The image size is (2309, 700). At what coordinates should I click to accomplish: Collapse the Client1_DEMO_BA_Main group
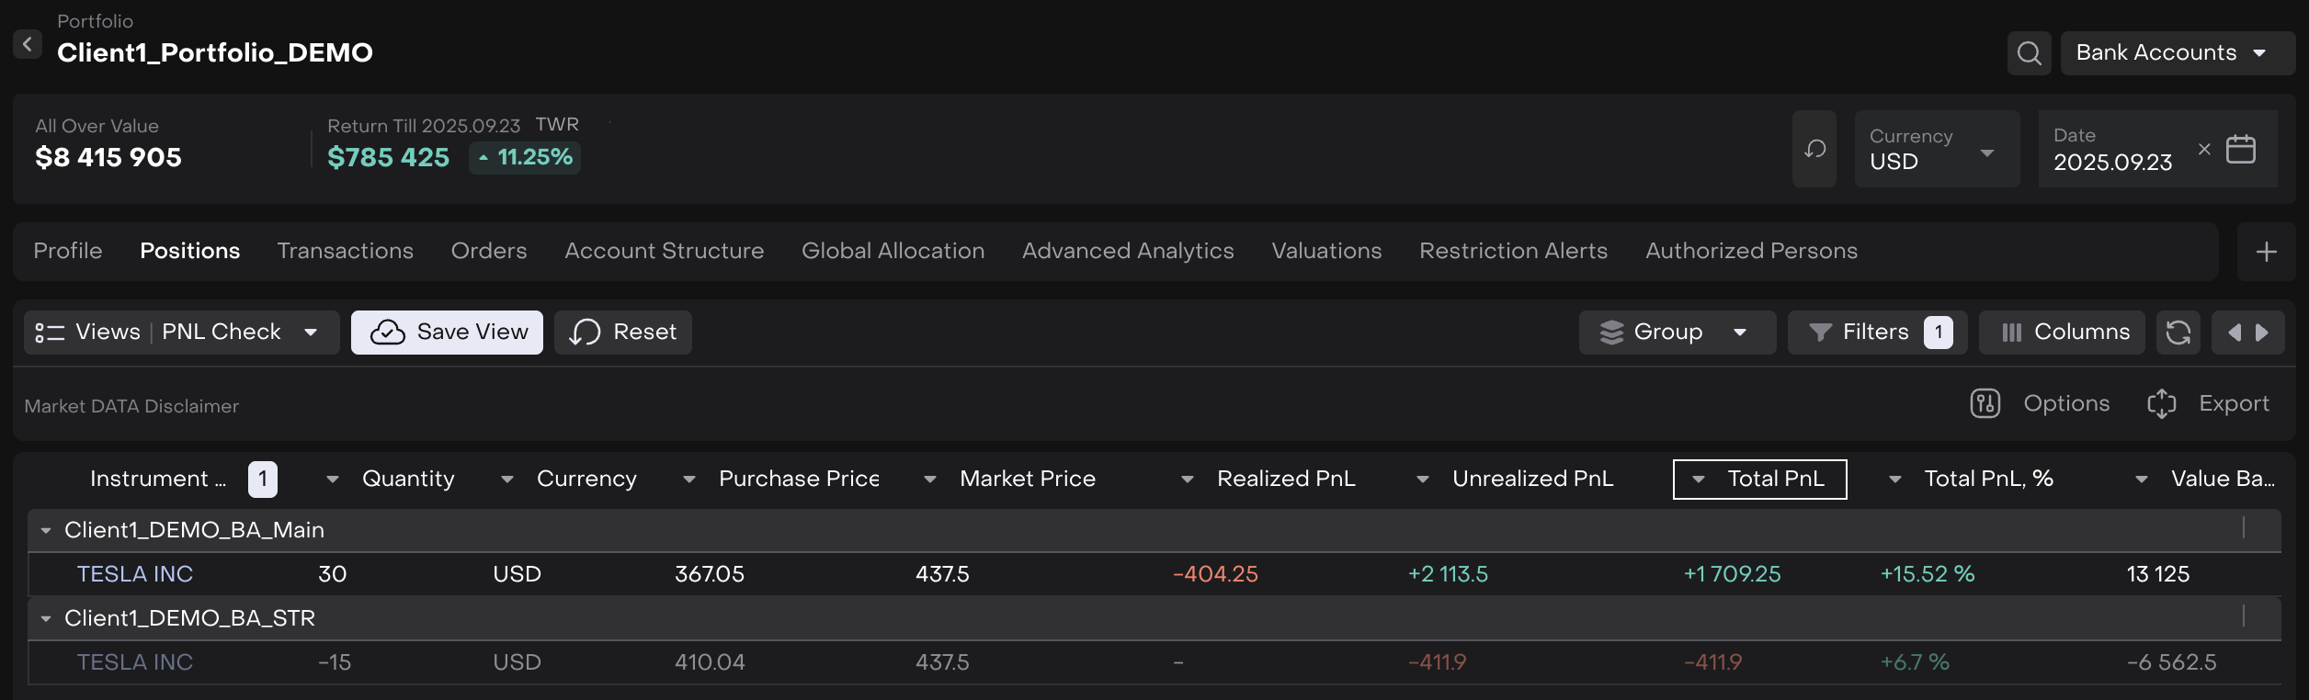[x=46, y=530]
